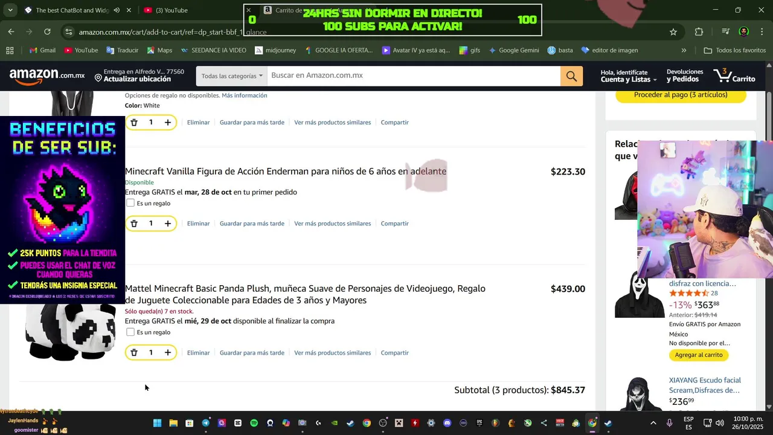Open the Google Gemini bookmark
The width and height of the screenshot is (773, 435).
(514, 50)
